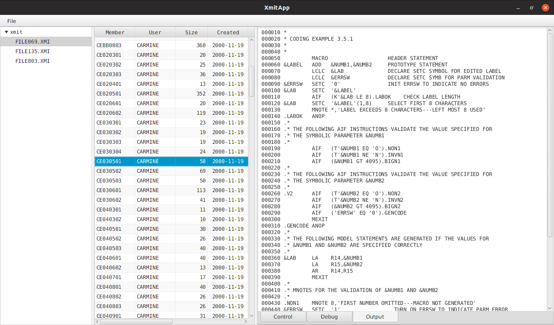Select member row CE040701

coord(171,277)
